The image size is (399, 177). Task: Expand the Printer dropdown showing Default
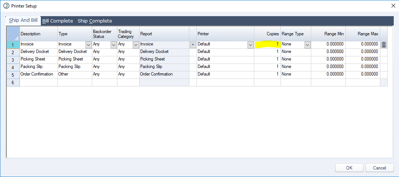pyautogui.click(x=250, y=45)
